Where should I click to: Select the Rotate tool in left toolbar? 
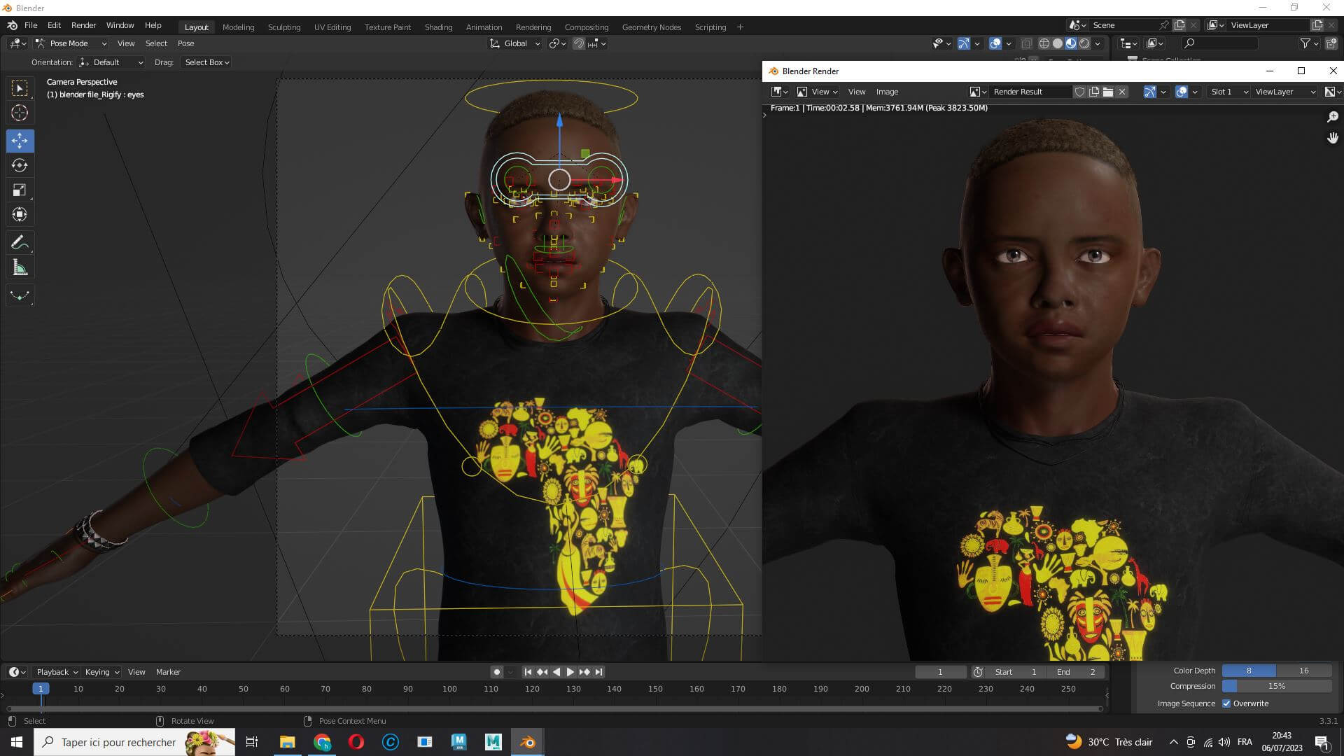point(20,165)
